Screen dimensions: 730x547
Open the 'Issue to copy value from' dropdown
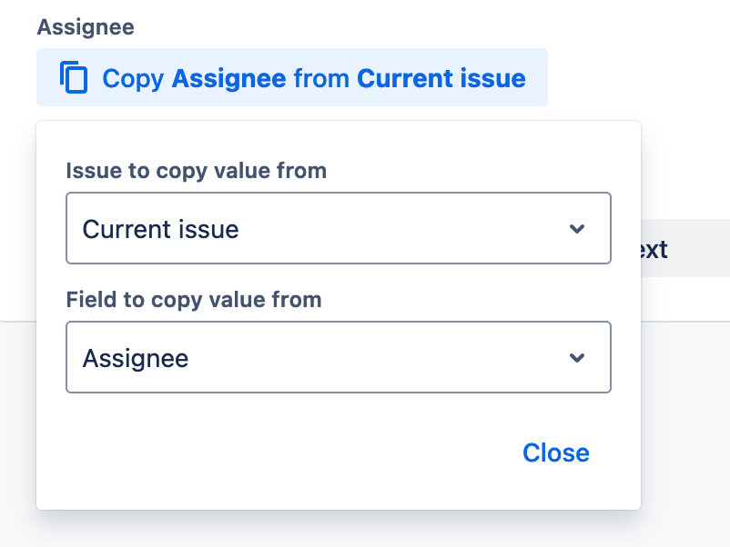(x=339, y=228)
